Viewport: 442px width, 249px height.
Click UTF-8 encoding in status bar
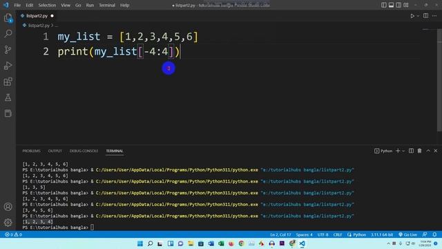[323, 234]
